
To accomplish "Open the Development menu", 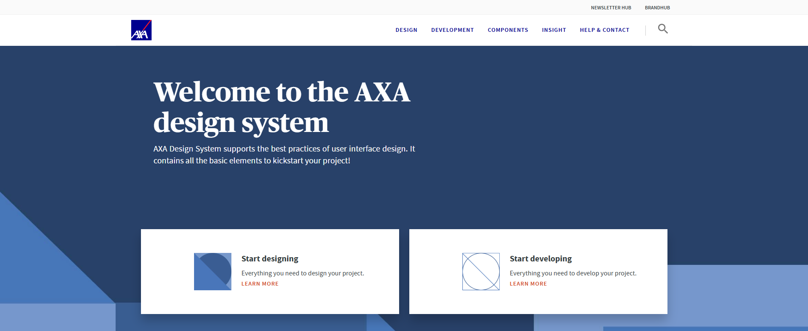I will (453, 30).
